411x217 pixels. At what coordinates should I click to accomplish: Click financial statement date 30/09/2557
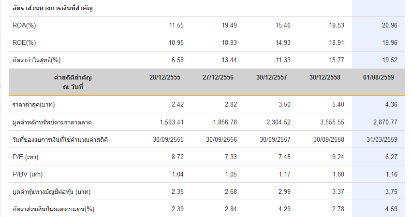pos(275,140)
